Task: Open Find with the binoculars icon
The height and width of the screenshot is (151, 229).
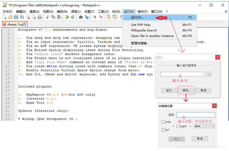Action: pyautogui.click(x=81, y=17)
